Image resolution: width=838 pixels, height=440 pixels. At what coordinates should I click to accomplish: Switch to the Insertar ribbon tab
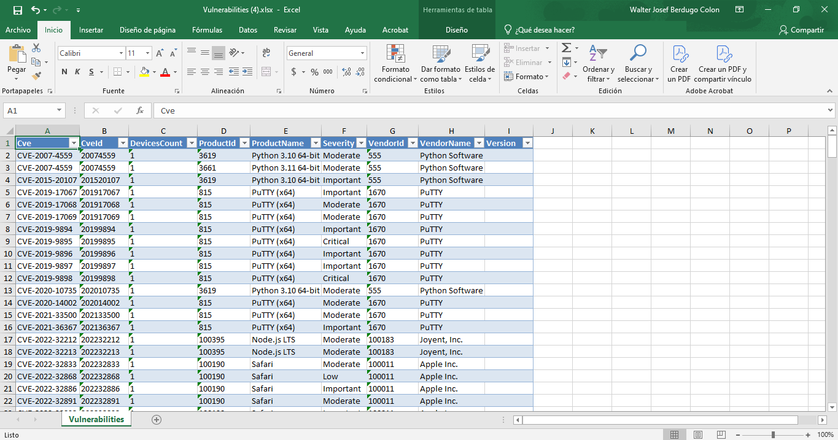[x=91, y=30]
